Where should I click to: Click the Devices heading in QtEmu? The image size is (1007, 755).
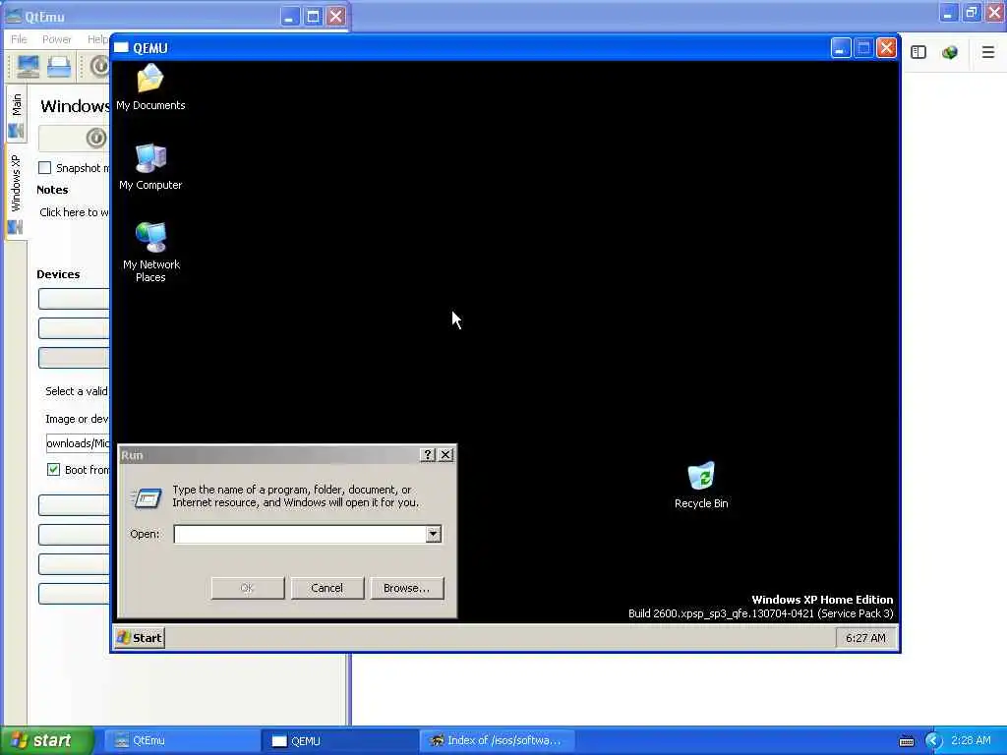coord(58,274)
